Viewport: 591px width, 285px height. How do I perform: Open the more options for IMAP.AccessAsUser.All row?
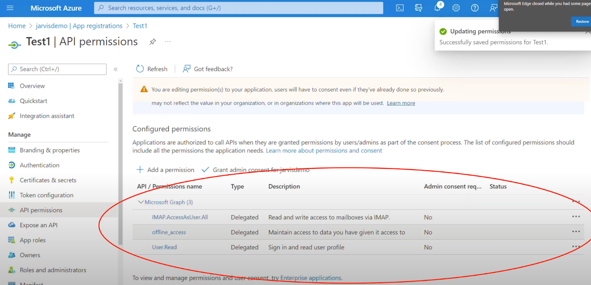576,217
